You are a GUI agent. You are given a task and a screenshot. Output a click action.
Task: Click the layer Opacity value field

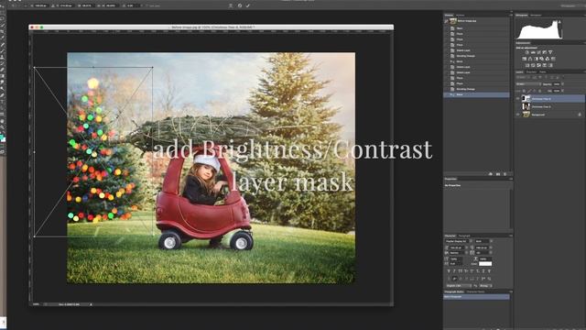(557, 84)
